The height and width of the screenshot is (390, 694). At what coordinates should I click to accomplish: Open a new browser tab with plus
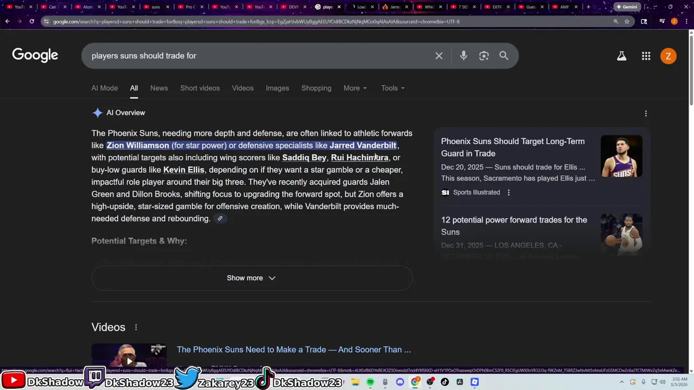(x=588, y=7)
